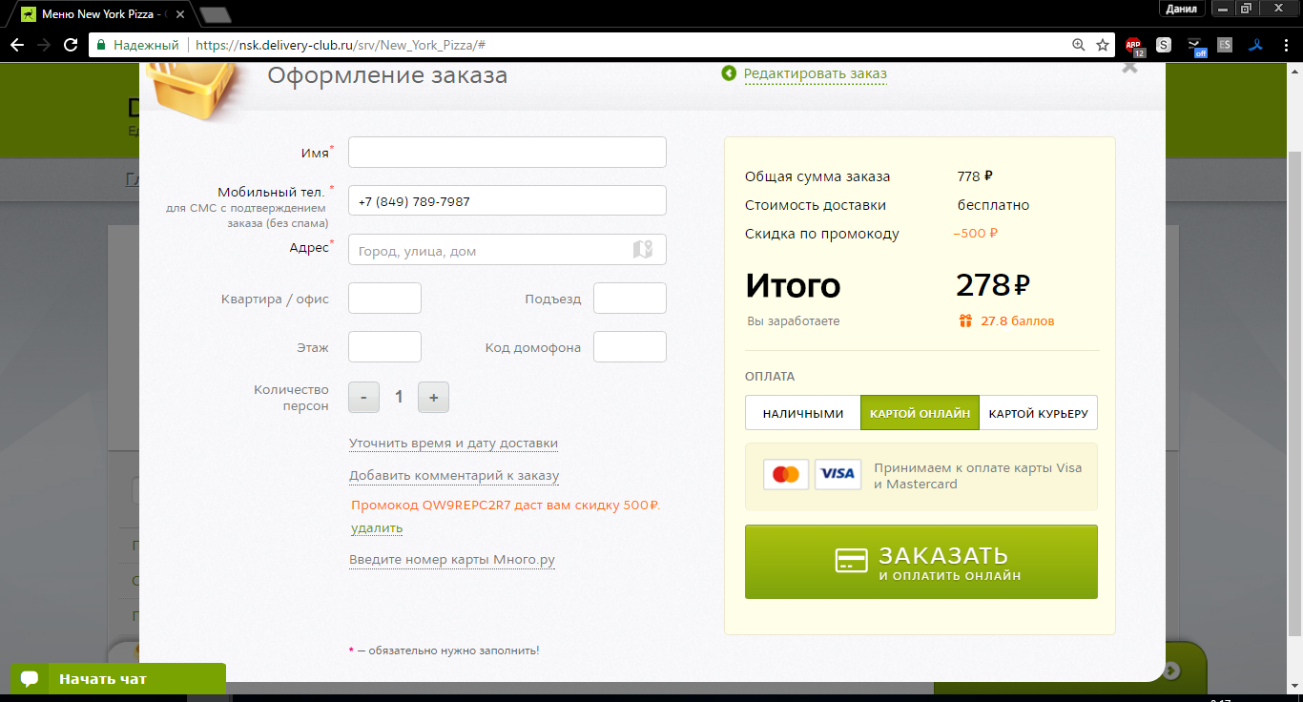Click Введите номер карты Много.ру
The image size is (1303, 702).
452,560
